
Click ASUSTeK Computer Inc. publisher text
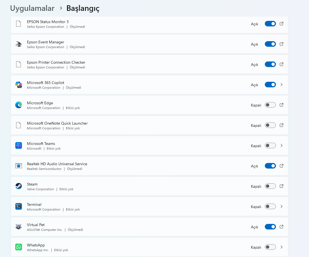click(45, 230)
